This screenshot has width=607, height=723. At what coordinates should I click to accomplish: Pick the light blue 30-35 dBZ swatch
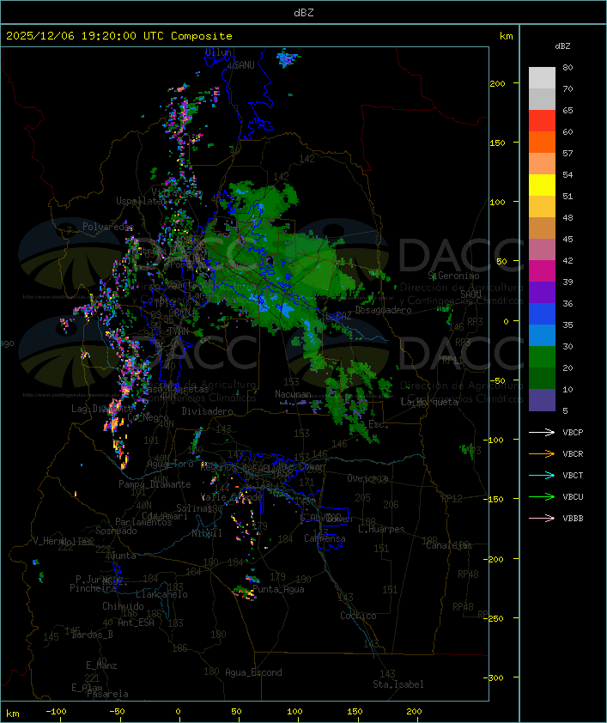pos(542,335)
